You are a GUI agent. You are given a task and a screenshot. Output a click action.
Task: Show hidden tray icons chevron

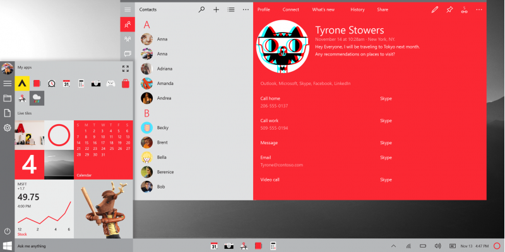(393, 246)
